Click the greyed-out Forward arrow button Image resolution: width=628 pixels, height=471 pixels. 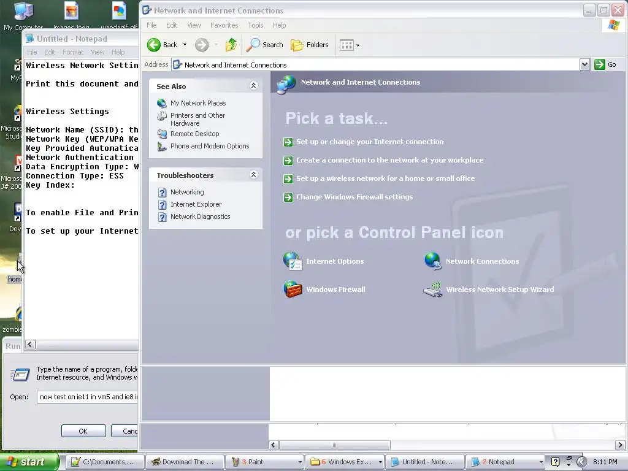point(202,45)
